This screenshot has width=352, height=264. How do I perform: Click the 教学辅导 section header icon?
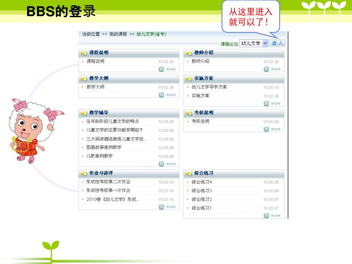[84, 113]
